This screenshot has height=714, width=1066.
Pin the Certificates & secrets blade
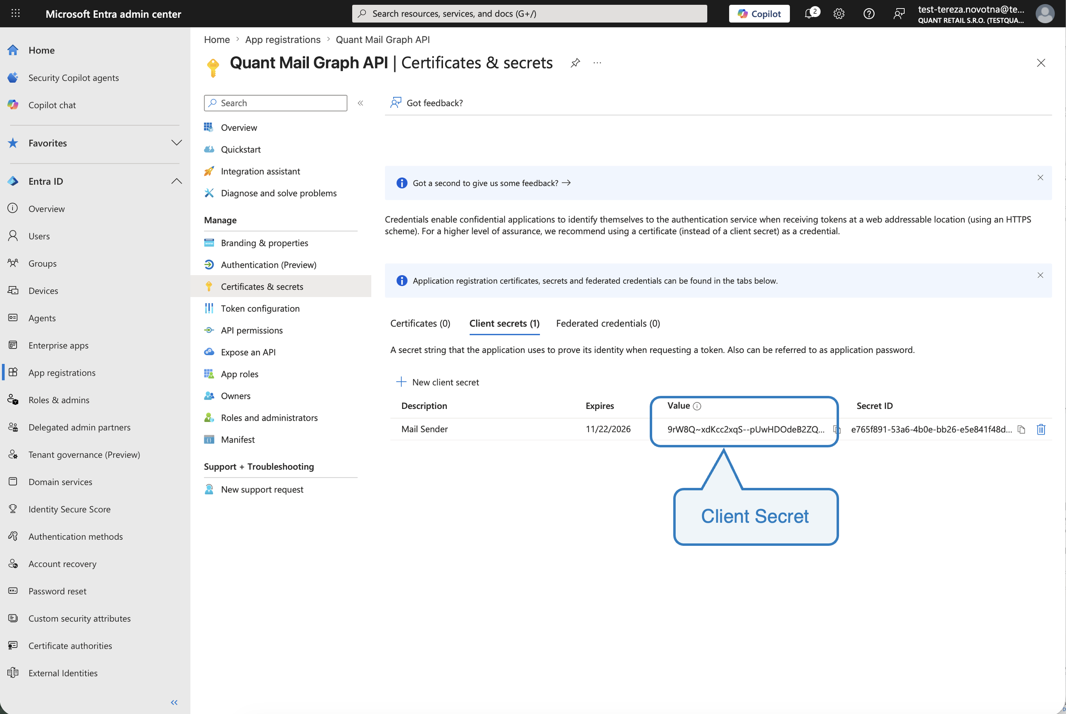tap(575, 63)
